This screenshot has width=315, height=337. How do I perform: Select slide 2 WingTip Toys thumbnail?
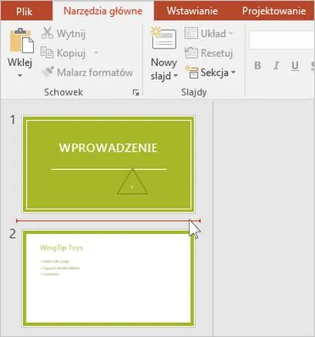tap(109, 279)
